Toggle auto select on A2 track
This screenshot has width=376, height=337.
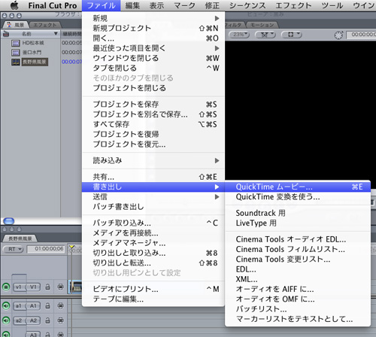(60, 320)
